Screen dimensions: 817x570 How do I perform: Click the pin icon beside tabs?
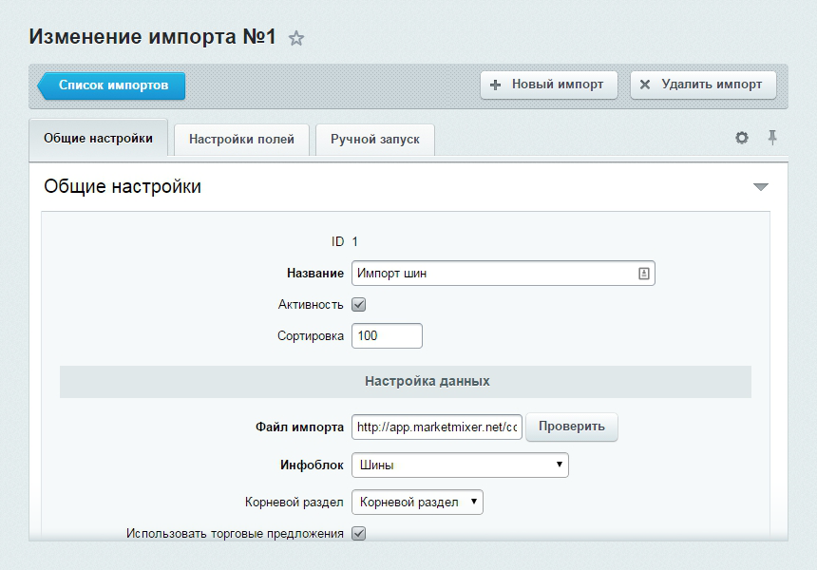click(x=772, y=138)
